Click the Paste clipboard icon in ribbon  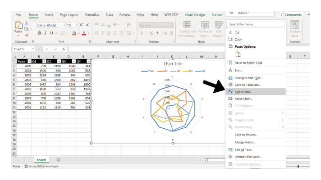18,26
